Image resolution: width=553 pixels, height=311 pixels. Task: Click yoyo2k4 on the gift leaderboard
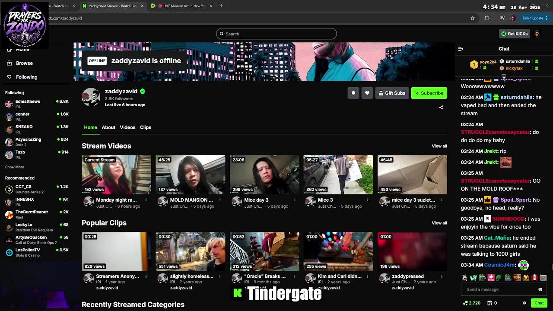[488, 62]
